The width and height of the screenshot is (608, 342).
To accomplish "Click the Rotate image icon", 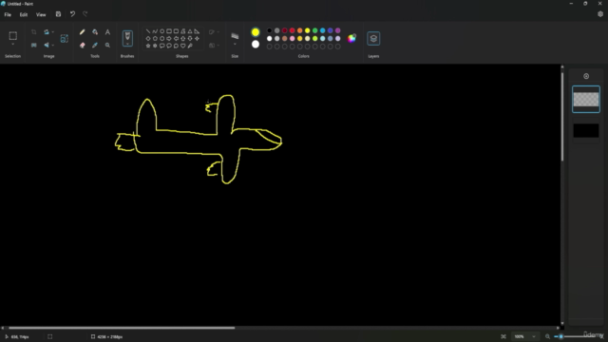I will coord(47,32).
